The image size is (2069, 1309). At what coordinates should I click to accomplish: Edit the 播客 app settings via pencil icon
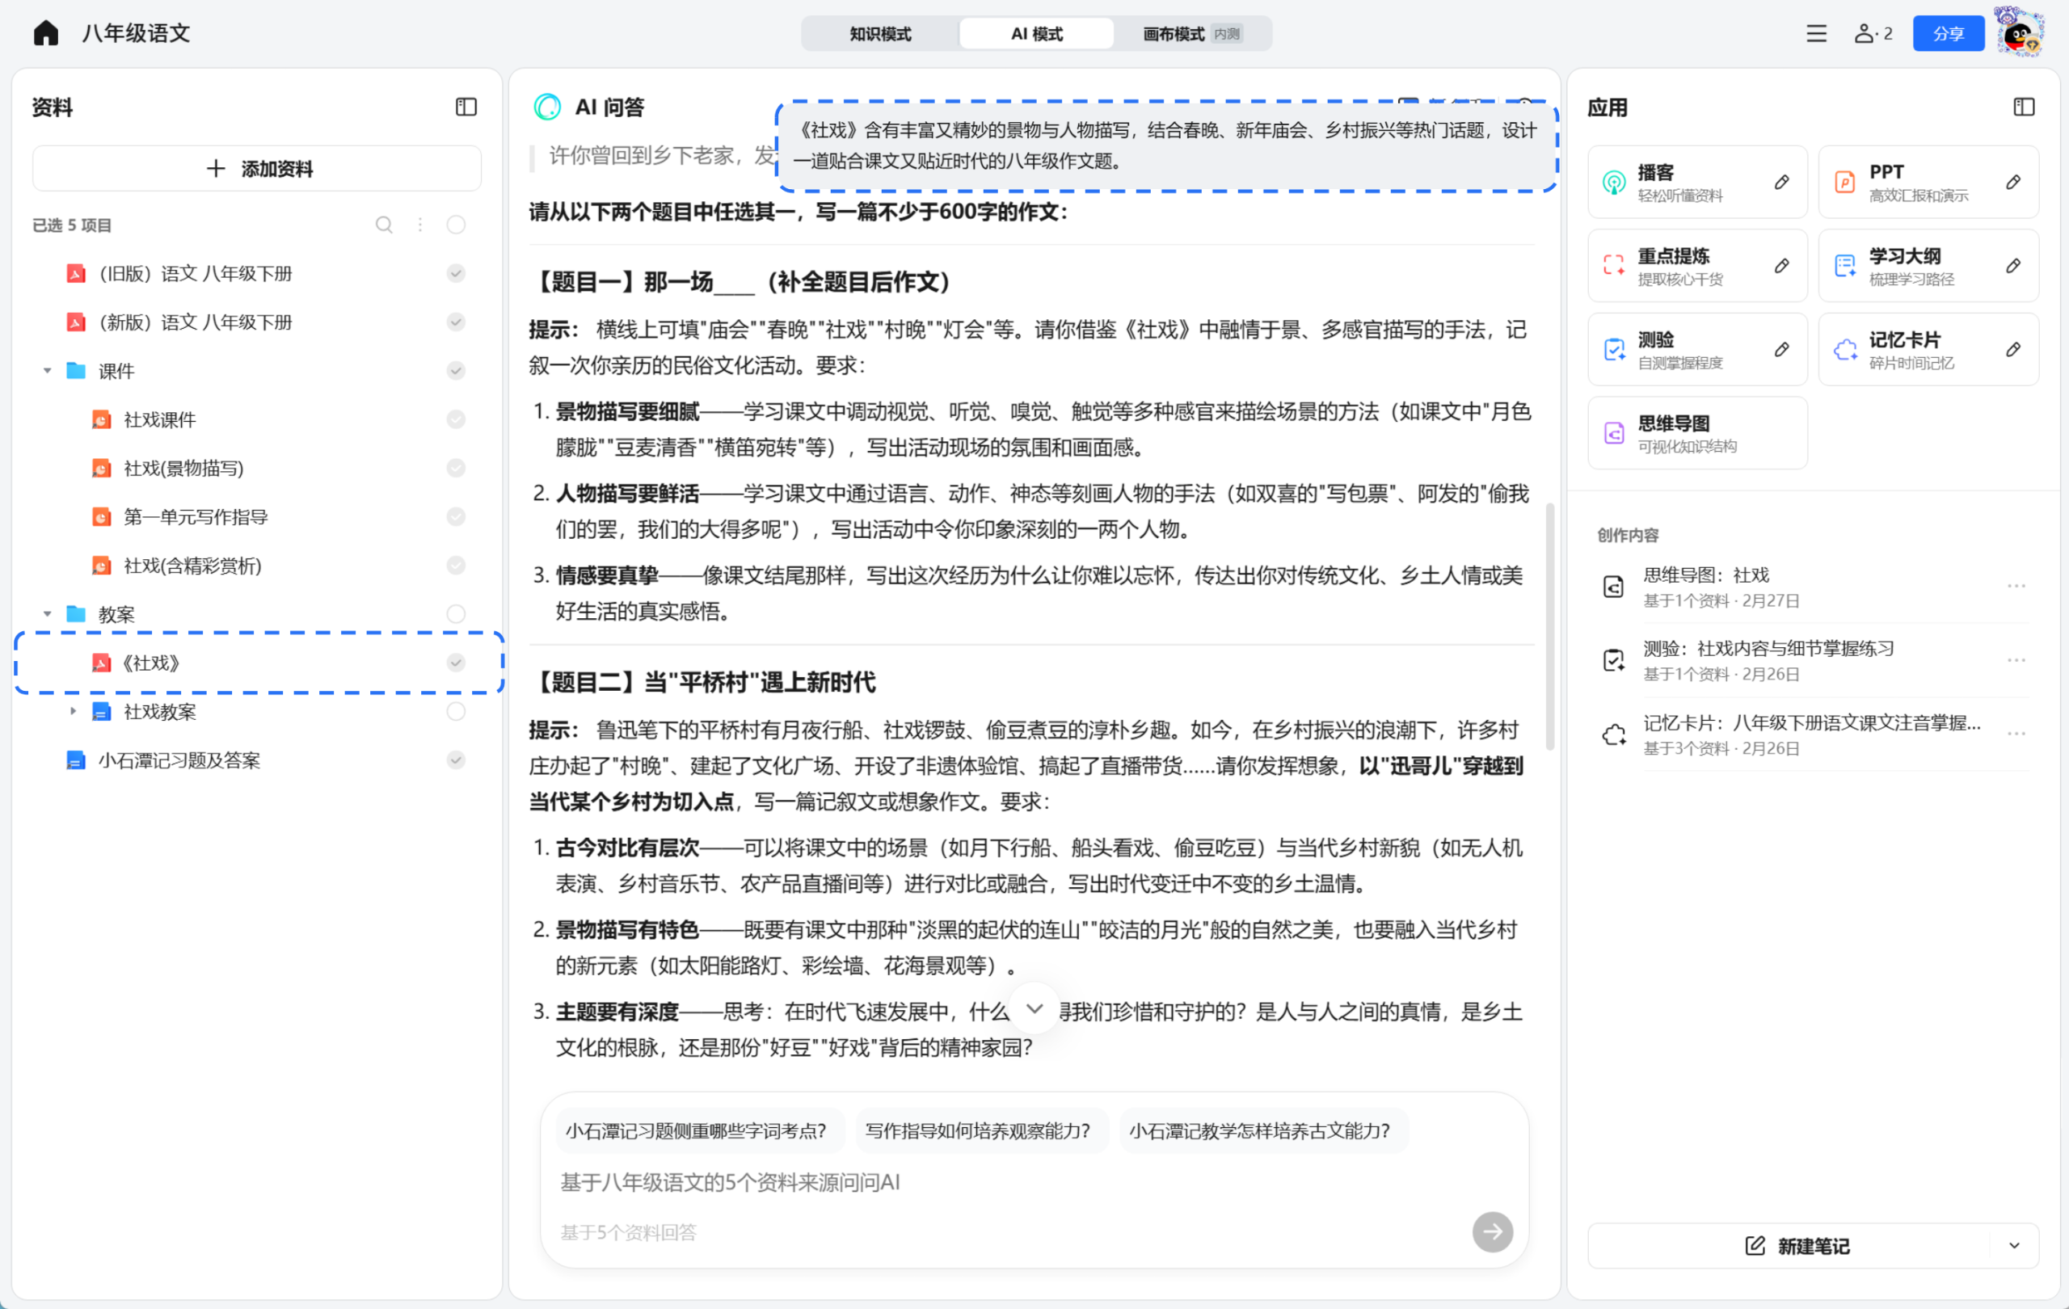tap(1781, 181)
